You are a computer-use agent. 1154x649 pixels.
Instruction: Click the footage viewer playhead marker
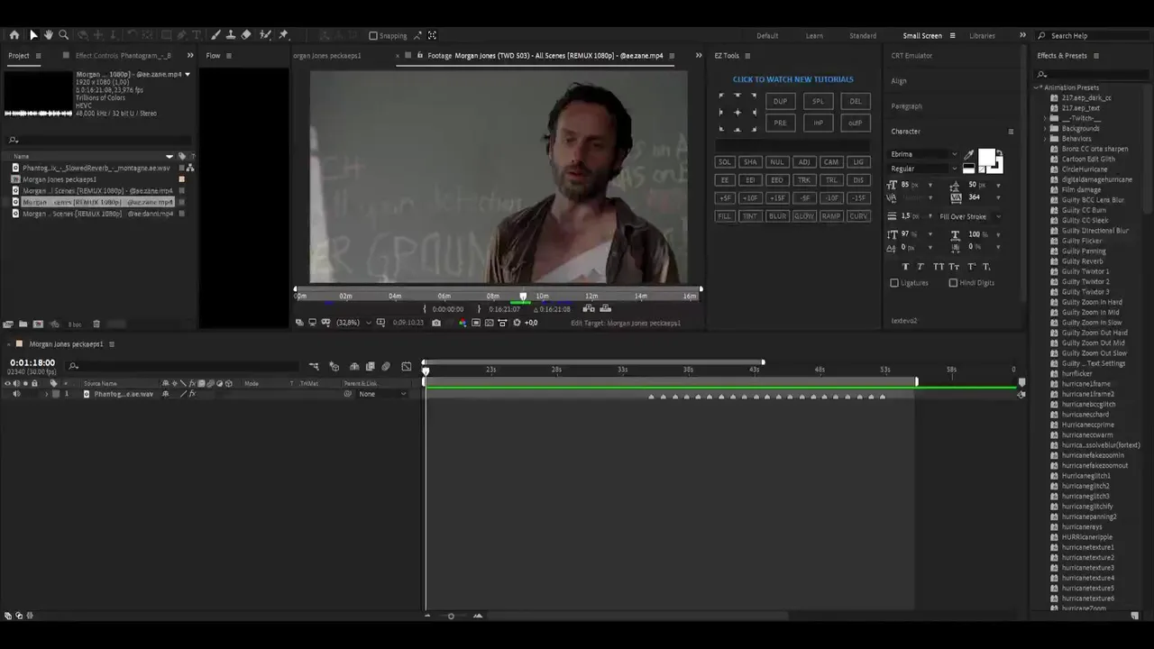(523, 296)
